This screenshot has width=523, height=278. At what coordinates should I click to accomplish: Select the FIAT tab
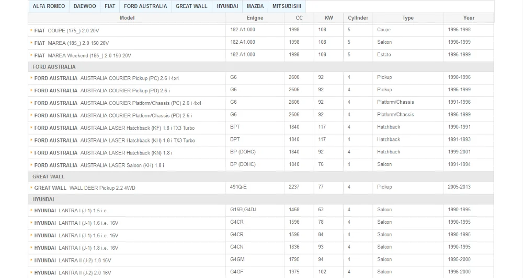coord(110,6)
